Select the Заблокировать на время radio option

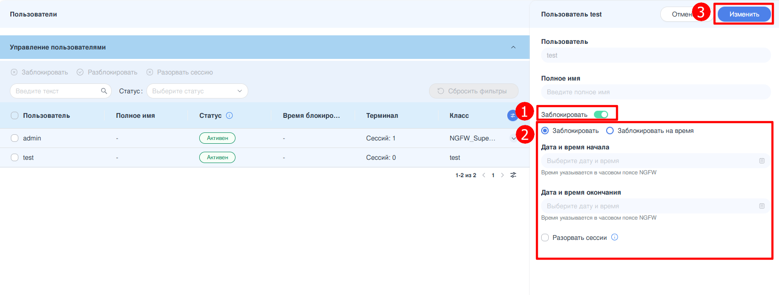point(610,131)
